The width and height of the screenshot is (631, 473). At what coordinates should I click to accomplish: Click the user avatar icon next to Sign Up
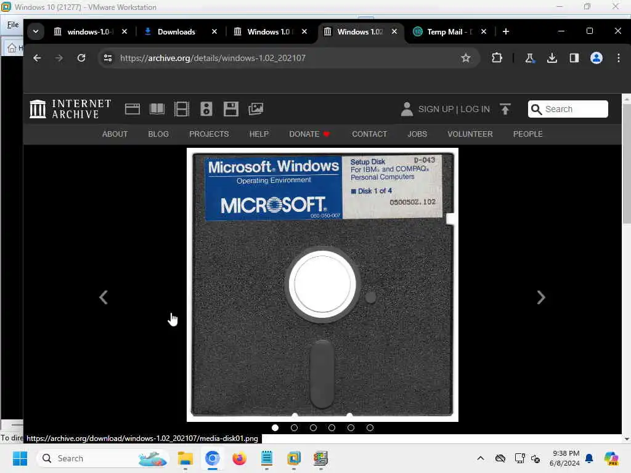click(407, 109)
